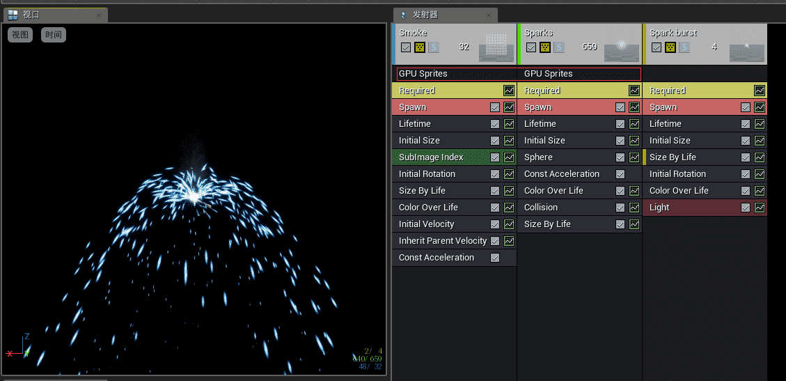Switch to the 视口 (Viewport) tab
The width and height of the screenshot is (786, 381).
pos(31,15)
